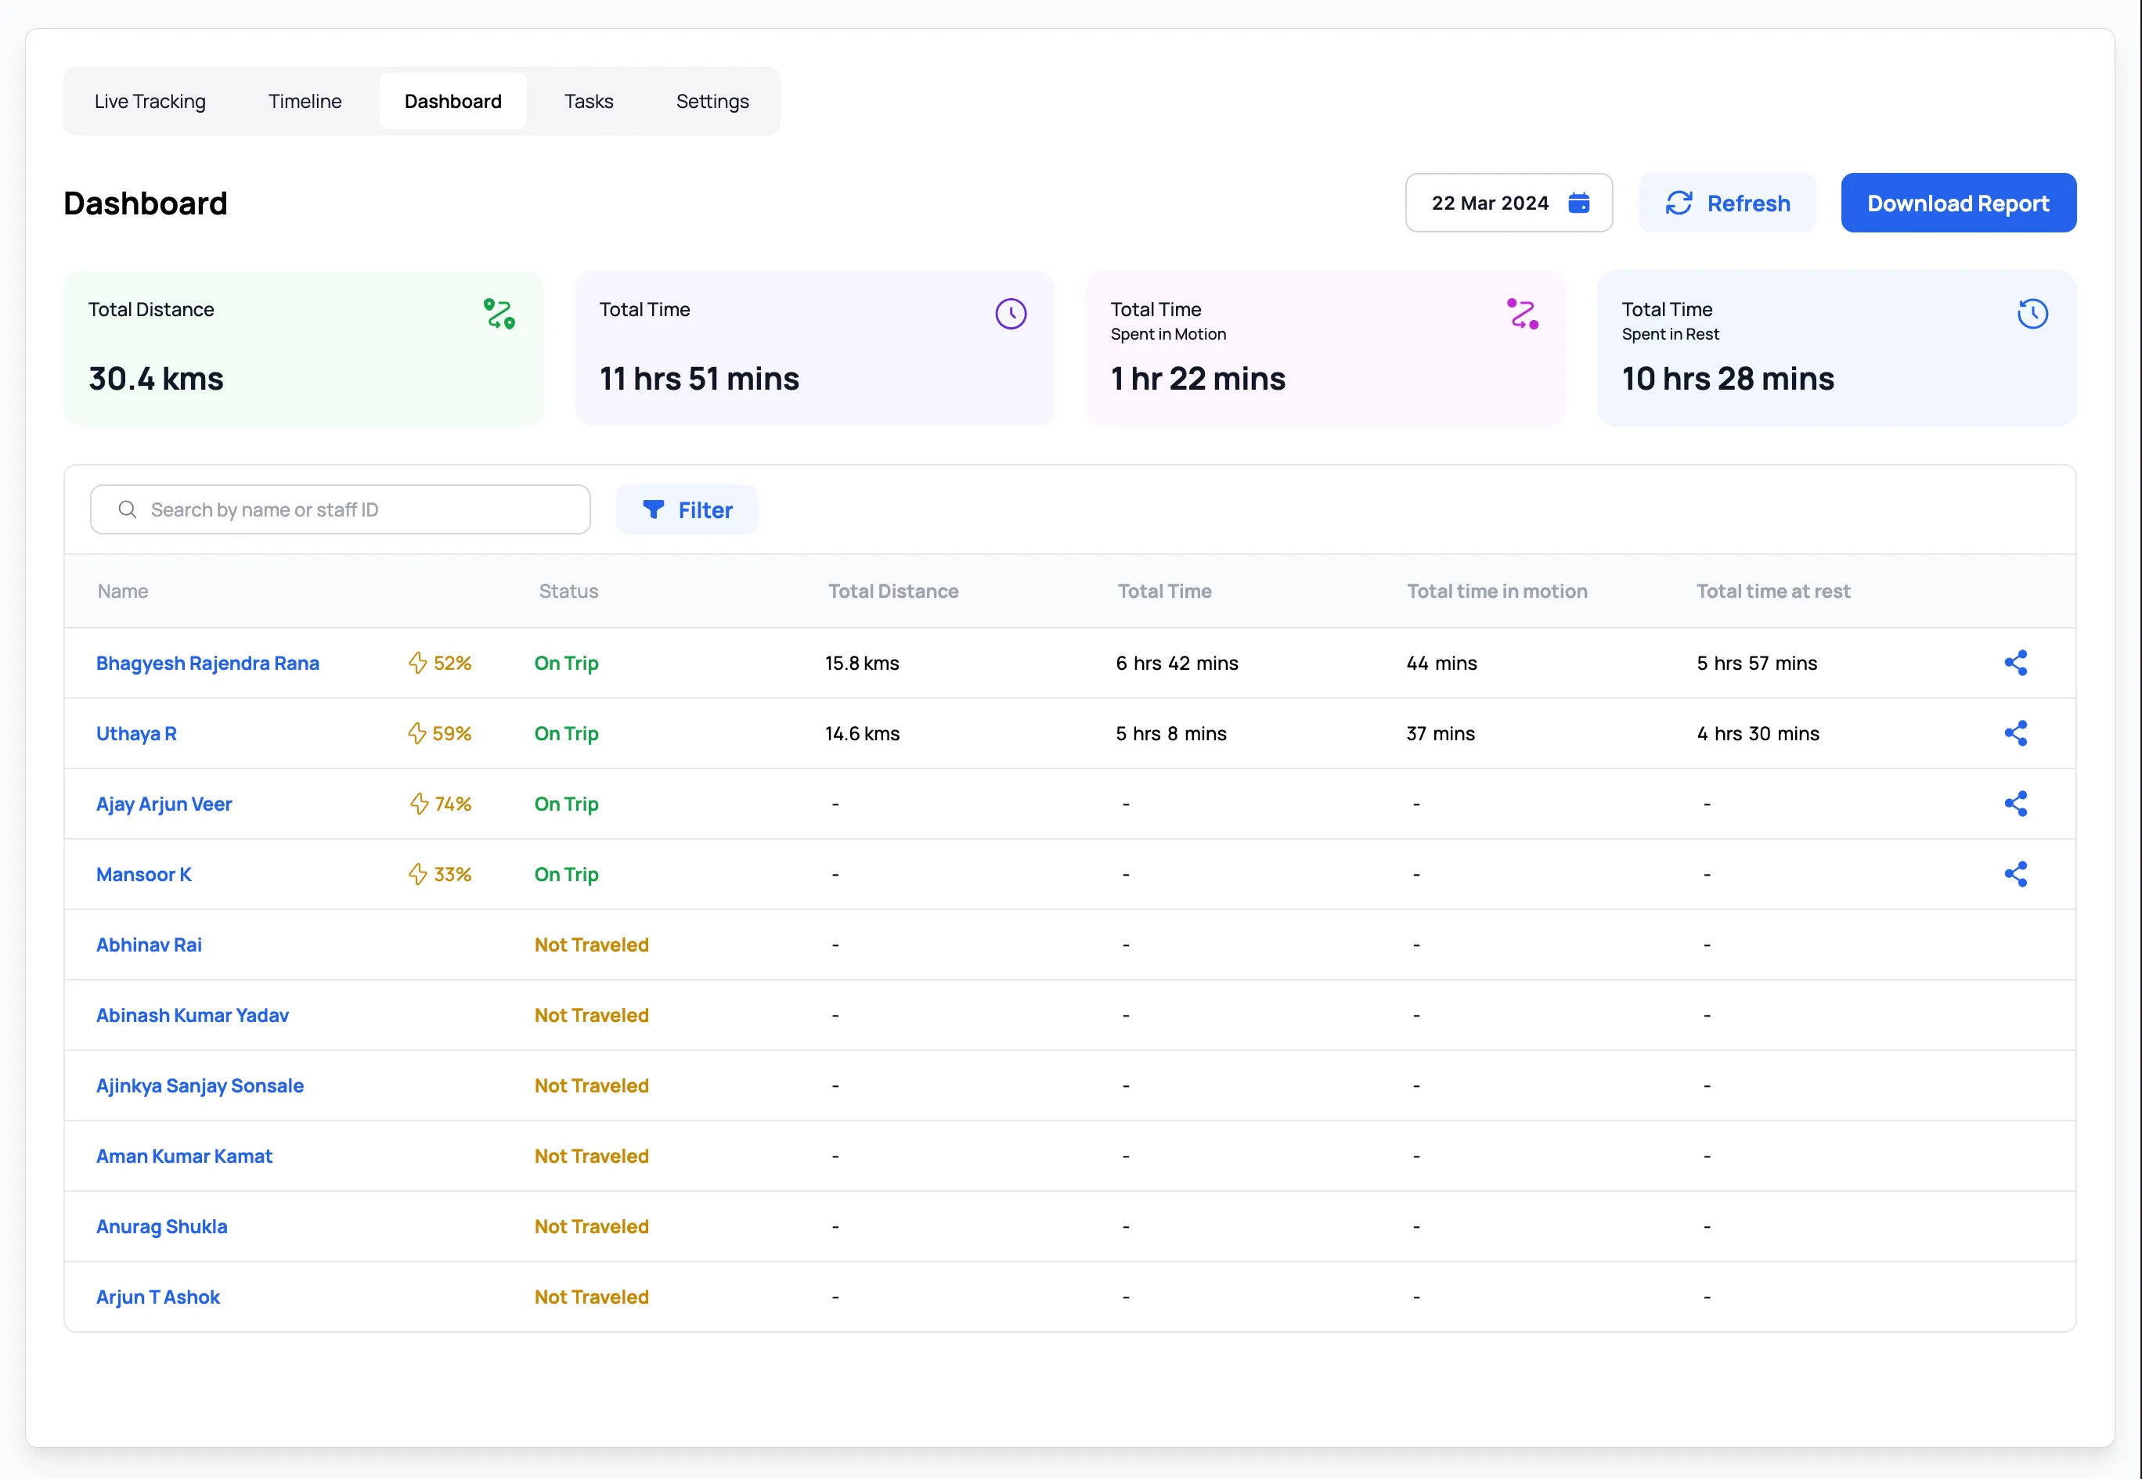This screenshot has height=1479, width=2142.
Task: Click the 59% battery level for Uthaya R
Action: pos(440,733)
